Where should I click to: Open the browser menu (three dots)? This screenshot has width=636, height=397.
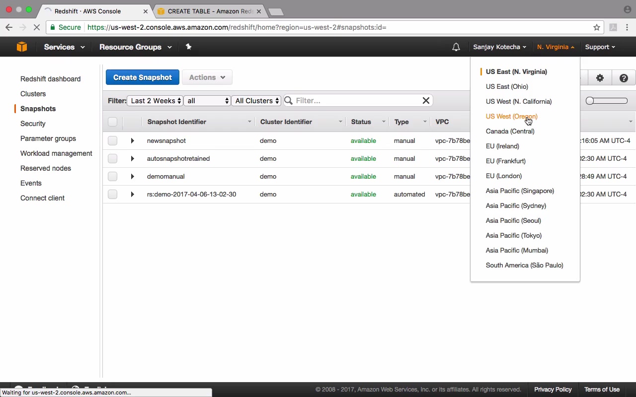tap(628, 27)
